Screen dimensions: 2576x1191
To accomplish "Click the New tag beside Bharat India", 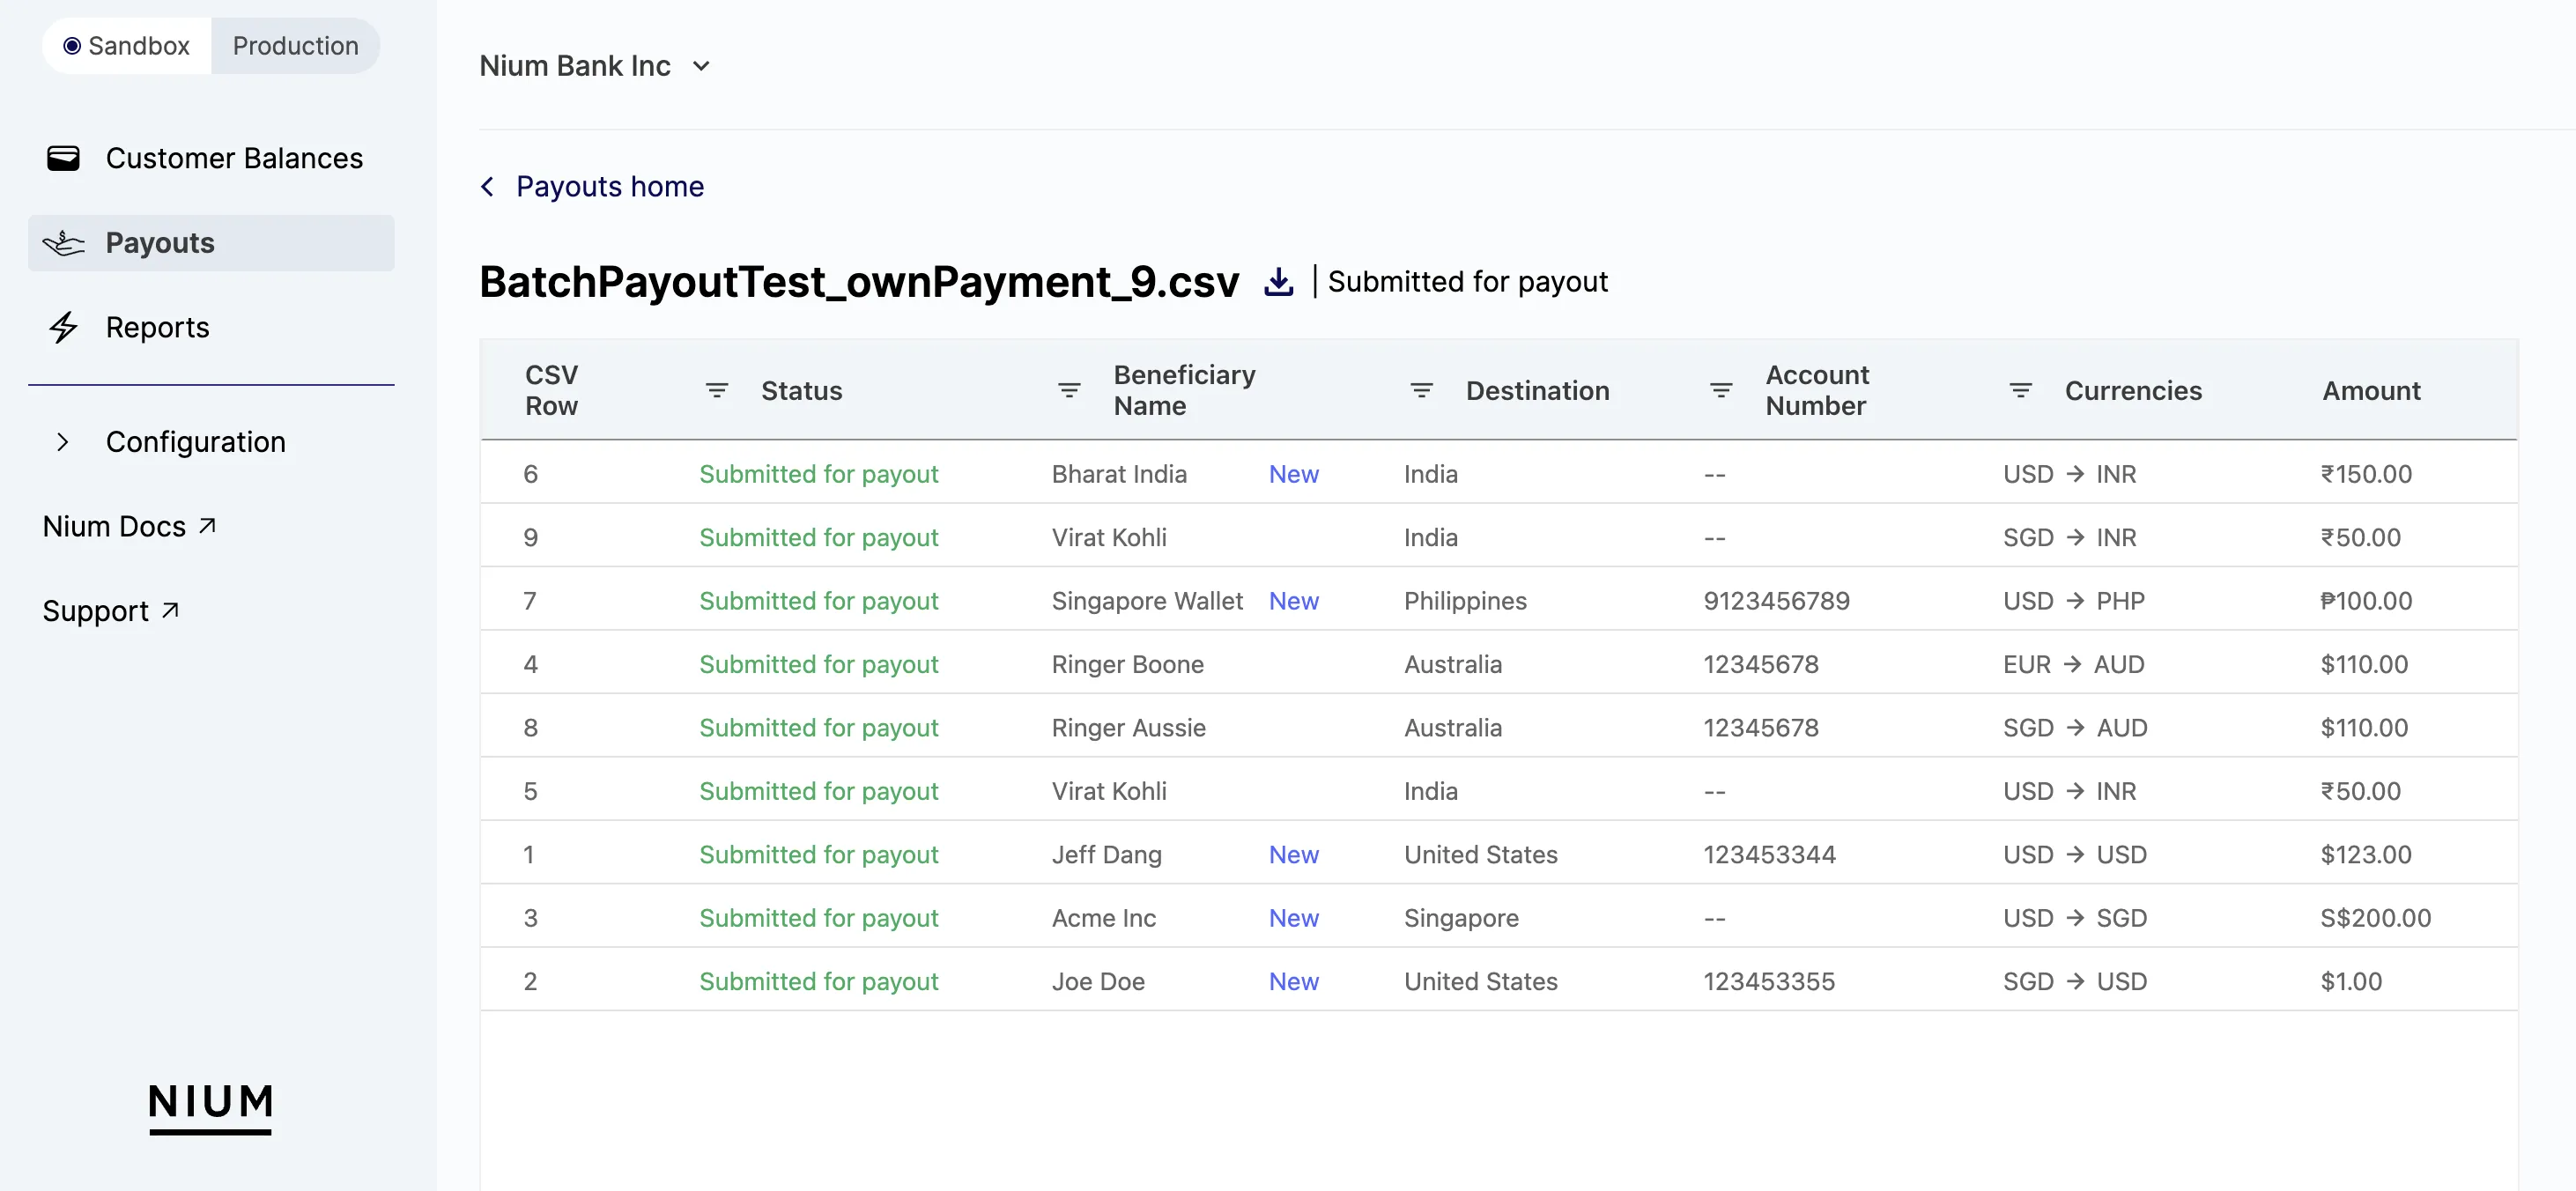I will tap(1293, 474).
